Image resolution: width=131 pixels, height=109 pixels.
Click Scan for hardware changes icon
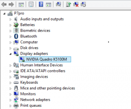pos(59,4)
